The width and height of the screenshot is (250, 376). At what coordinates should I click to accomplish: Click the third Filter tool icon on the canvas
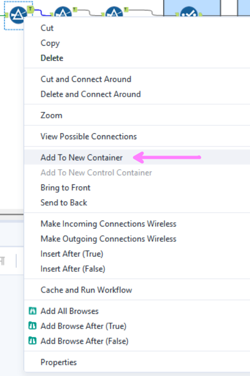click(x=114, y=12)
